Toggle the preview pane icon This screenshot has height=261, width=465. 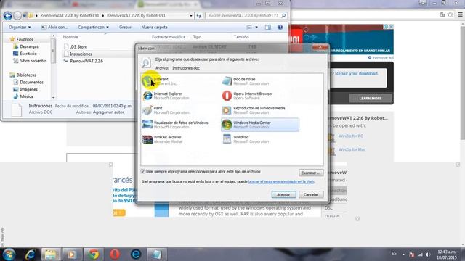tap(268, 28)
